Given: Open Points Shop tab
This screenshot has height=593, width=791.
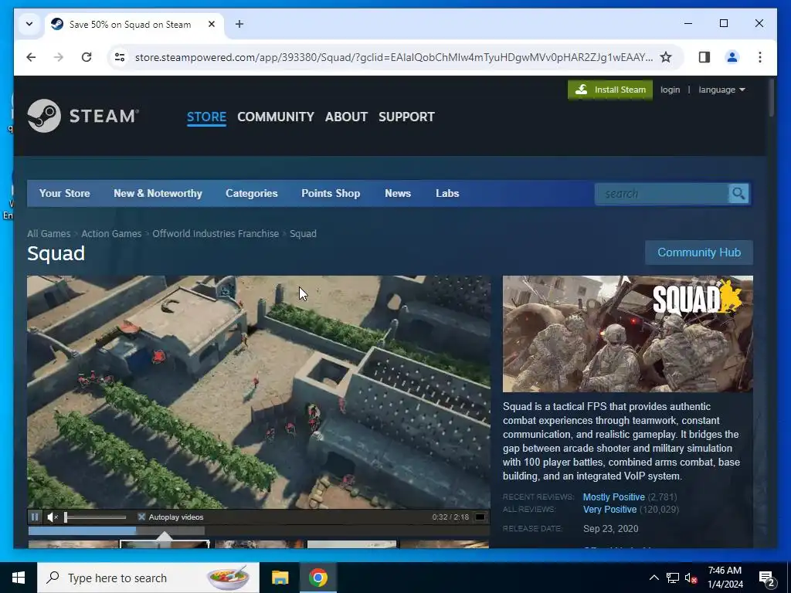Looking at the screenshot, I should (x=331, y=193).
